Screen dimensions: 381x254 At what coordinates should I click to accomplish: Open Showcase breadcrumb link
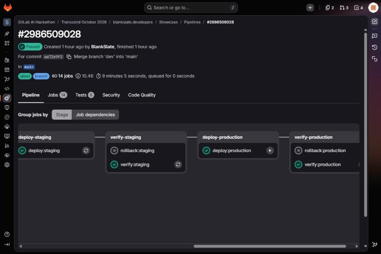point(169,22)
